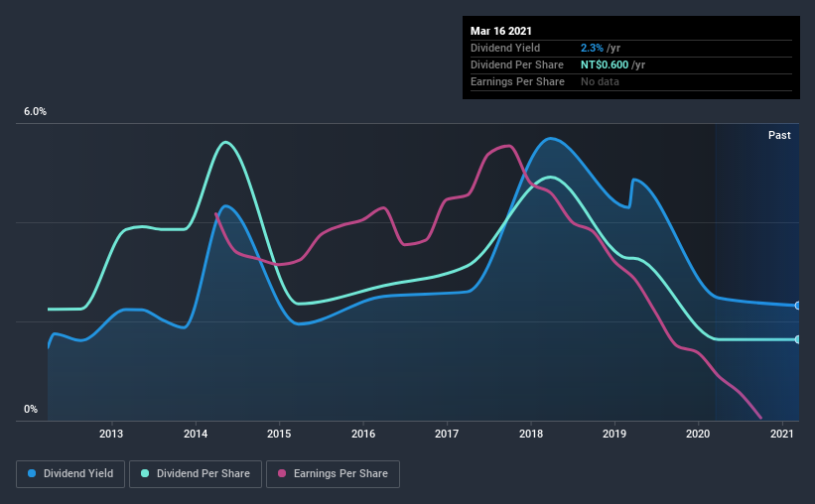Click the 6.0% y-axis label
The image size is (815, 504).
pyautogui.click(x=35, y=112)
